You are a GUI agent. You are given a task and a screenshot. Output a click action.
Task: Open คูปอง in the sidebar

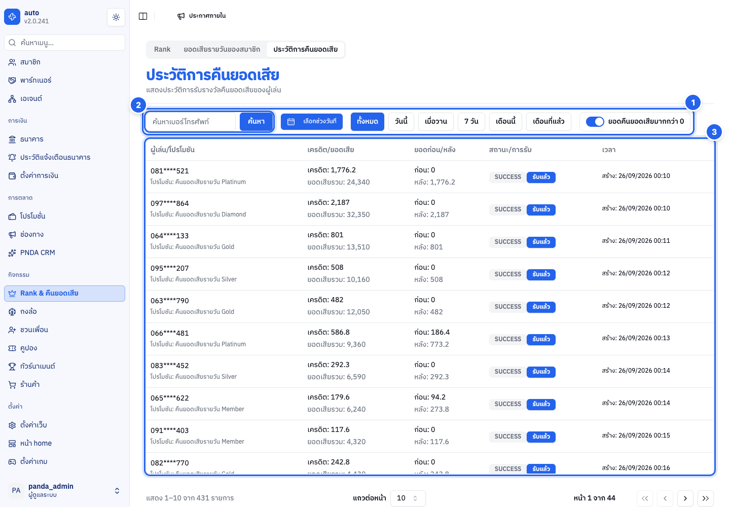65,348
